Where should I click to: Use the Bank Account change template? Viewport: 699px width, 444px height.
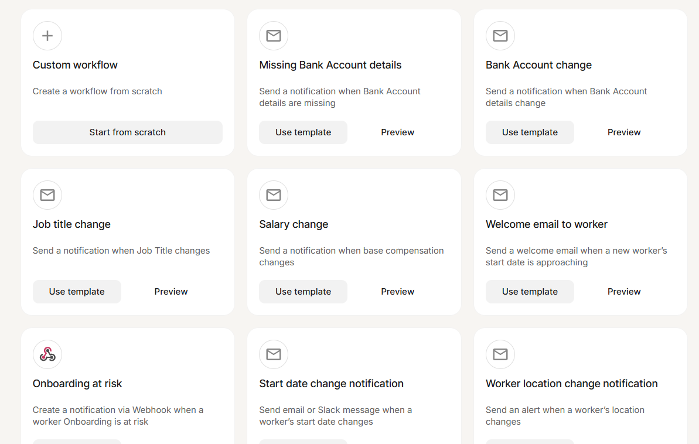(x=530, y=132)
